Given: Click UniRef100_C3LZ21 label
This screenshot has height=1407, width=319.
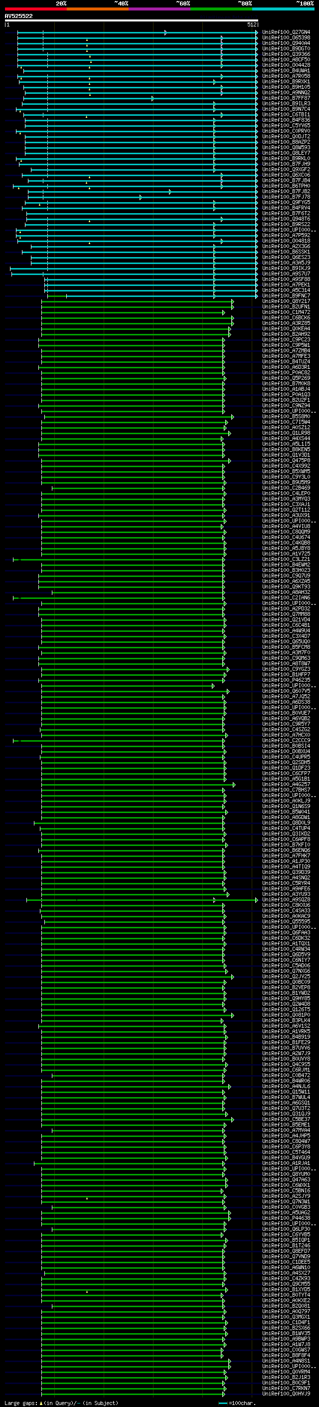Looking at the screenshot, I should [x=286, y=560].
